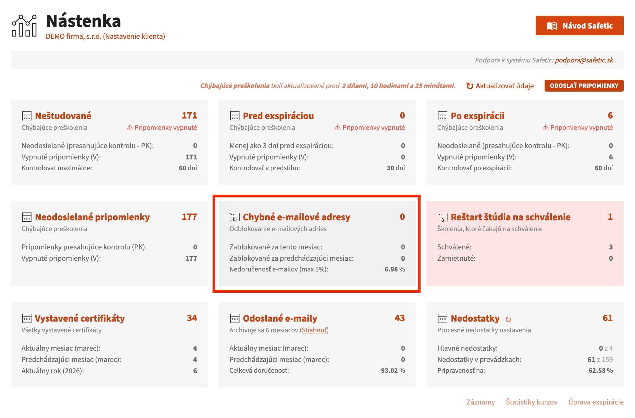
Task: Open the Po exspirácii card heading
Action: (478, 116)
